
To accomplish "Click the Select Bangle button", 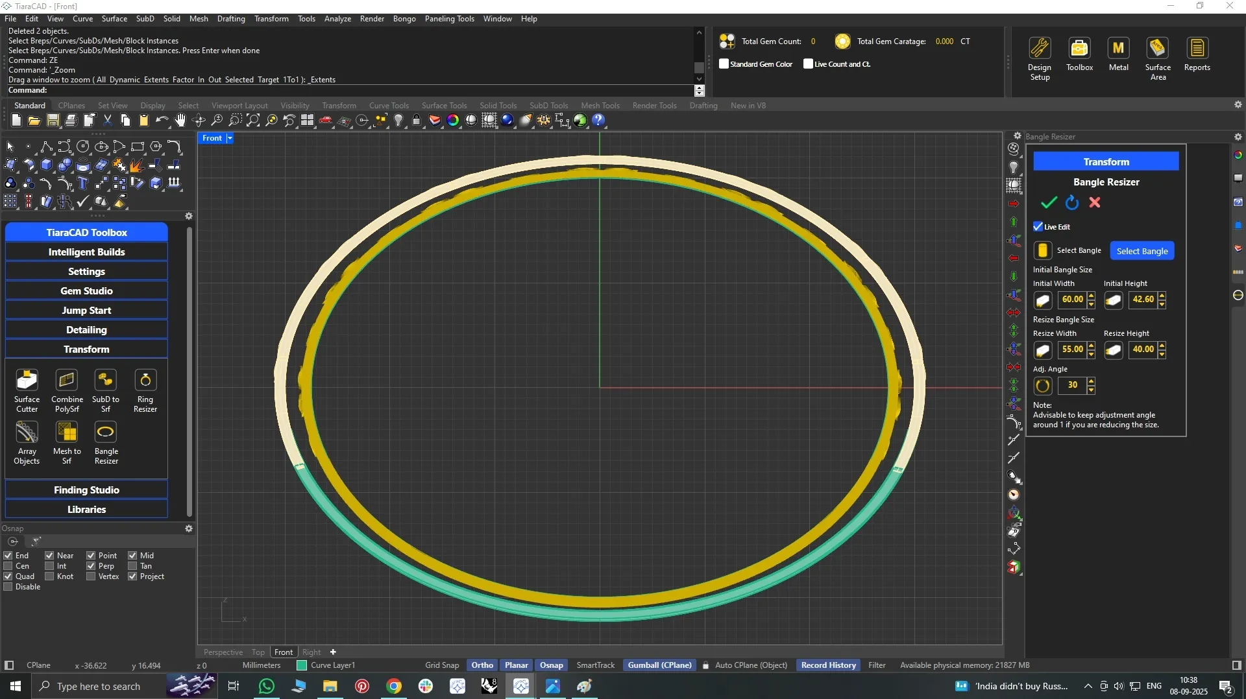I will 1142,251.
